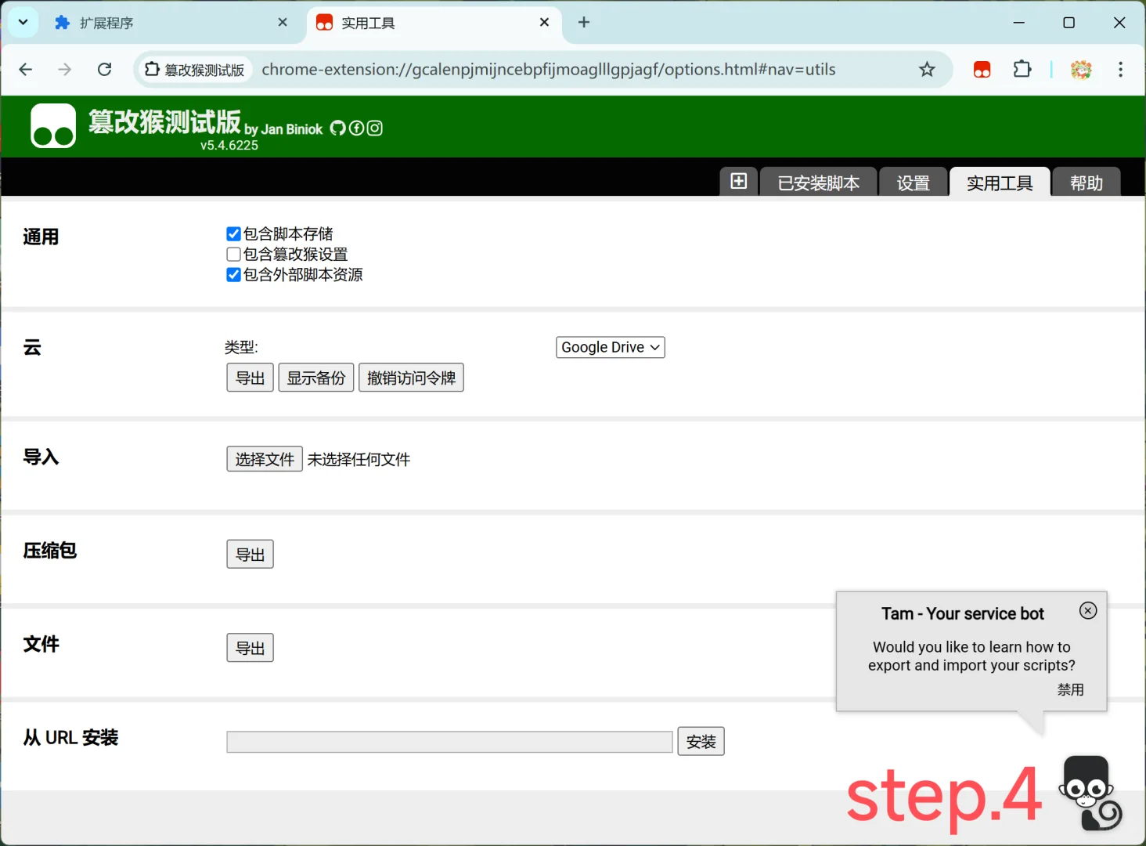Close the browser window
The image size is (1146, 846).
click(1119, 23)
